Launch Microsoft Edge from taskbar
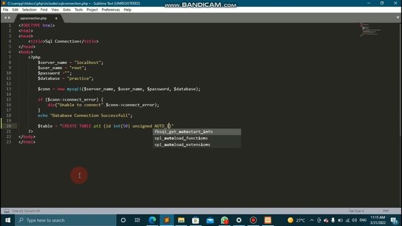The height and width of the screenshot is (226, 402). coord(152,220)
